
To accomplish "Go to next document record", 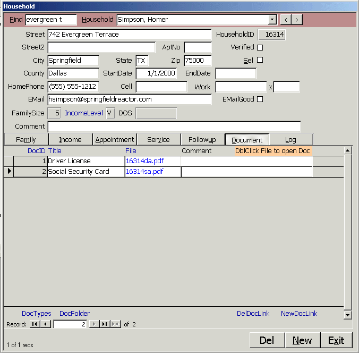I will coord(94,324).
